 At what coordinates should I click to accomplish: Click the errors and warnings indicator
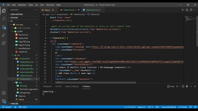tap(23, 107)
